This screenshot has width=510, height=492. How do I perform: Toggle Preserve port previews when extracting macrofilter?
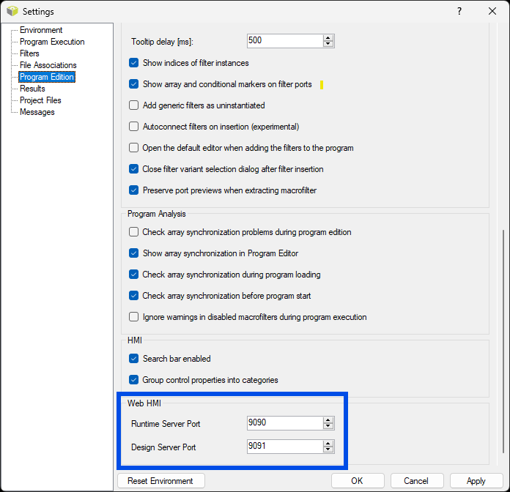[133, 190]
